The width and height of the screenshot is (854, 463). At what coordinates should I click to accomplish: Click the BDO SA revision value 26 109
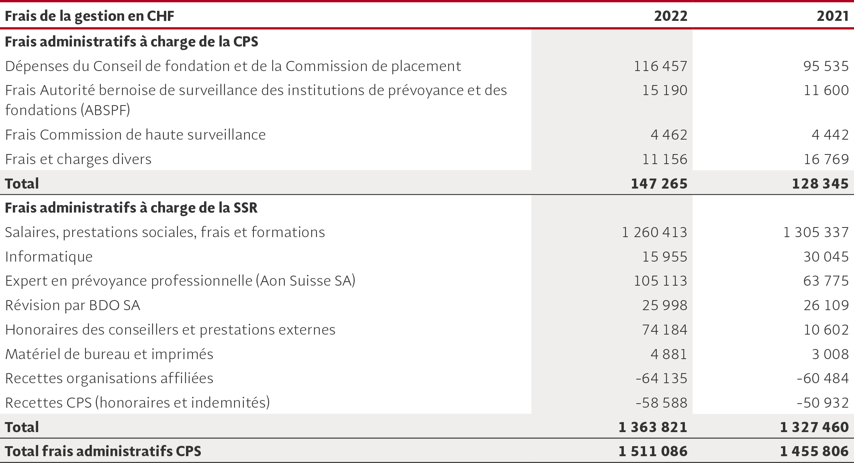[826, 305]
